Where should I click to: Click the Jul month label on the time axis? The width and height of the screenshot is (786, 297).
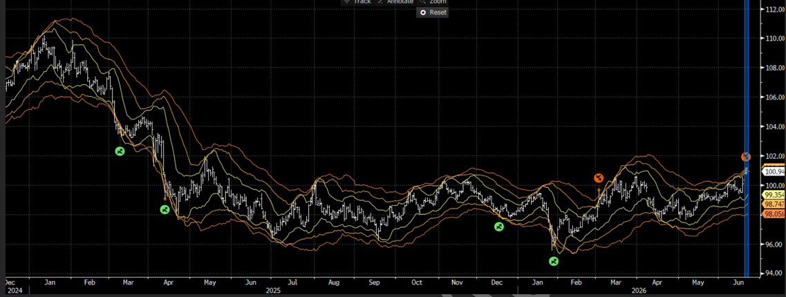(x=292, y=283)
